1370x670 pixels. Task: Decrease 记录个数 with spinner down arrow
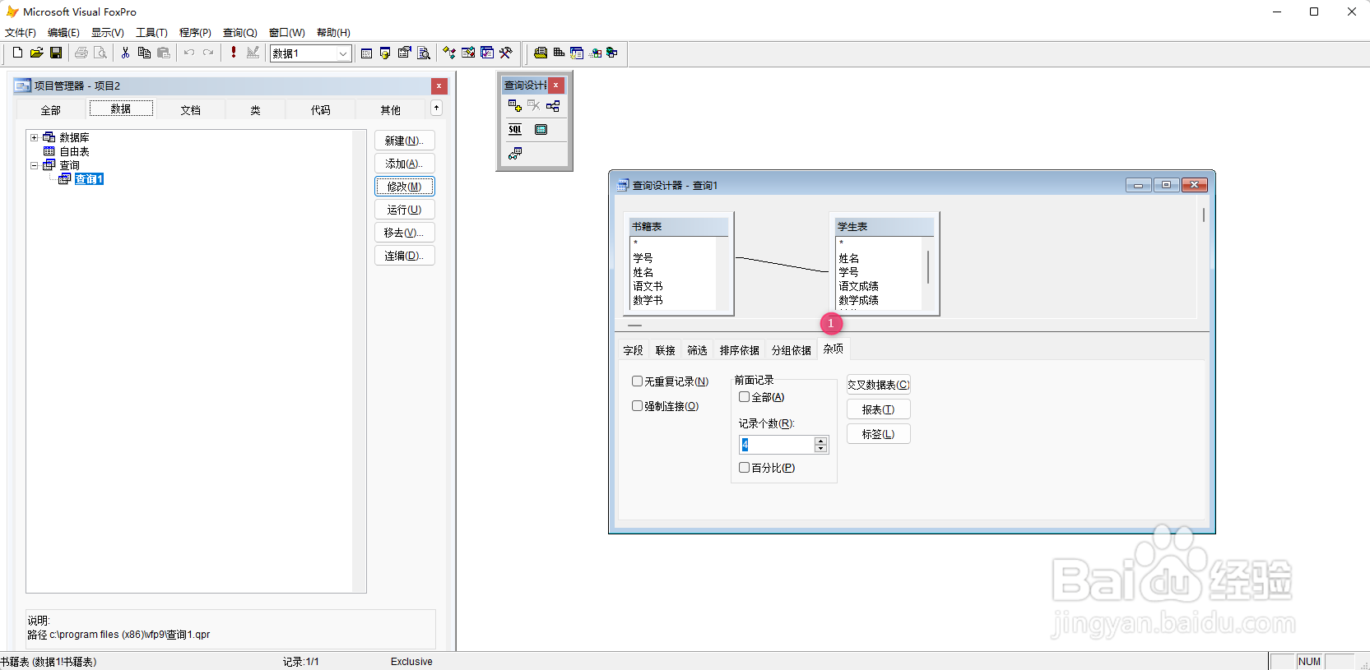[820, 449]
